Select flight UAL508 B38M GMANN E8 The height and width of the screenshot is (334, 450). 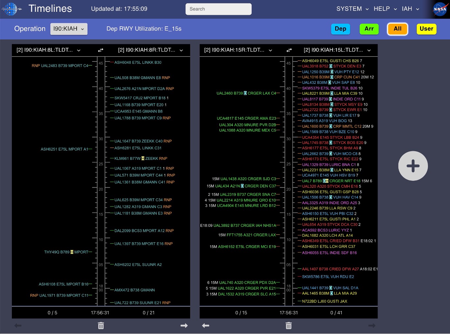click(142, 78)
